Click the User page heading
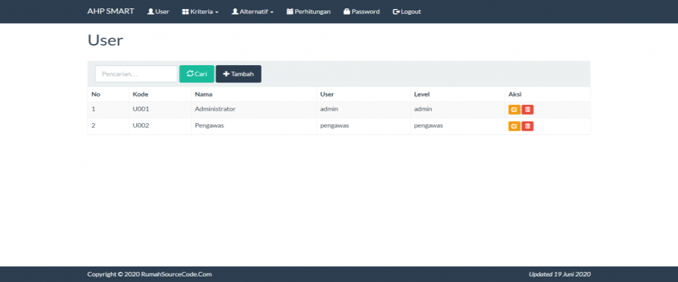 (x=105, y=41)
